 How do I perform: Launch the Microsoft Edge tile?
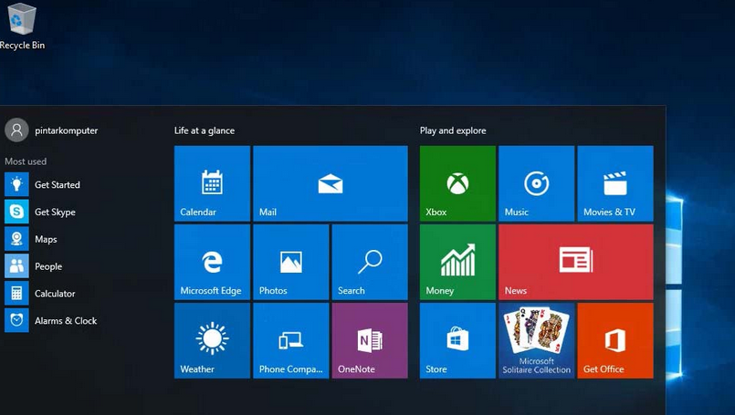[x=212, y=262]
